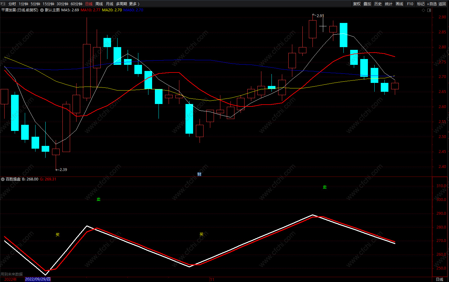Image resolution: width=449 pixels, height=282 pixels.
Task: Select the 5分钟 period tab
Action: (35, 4)
